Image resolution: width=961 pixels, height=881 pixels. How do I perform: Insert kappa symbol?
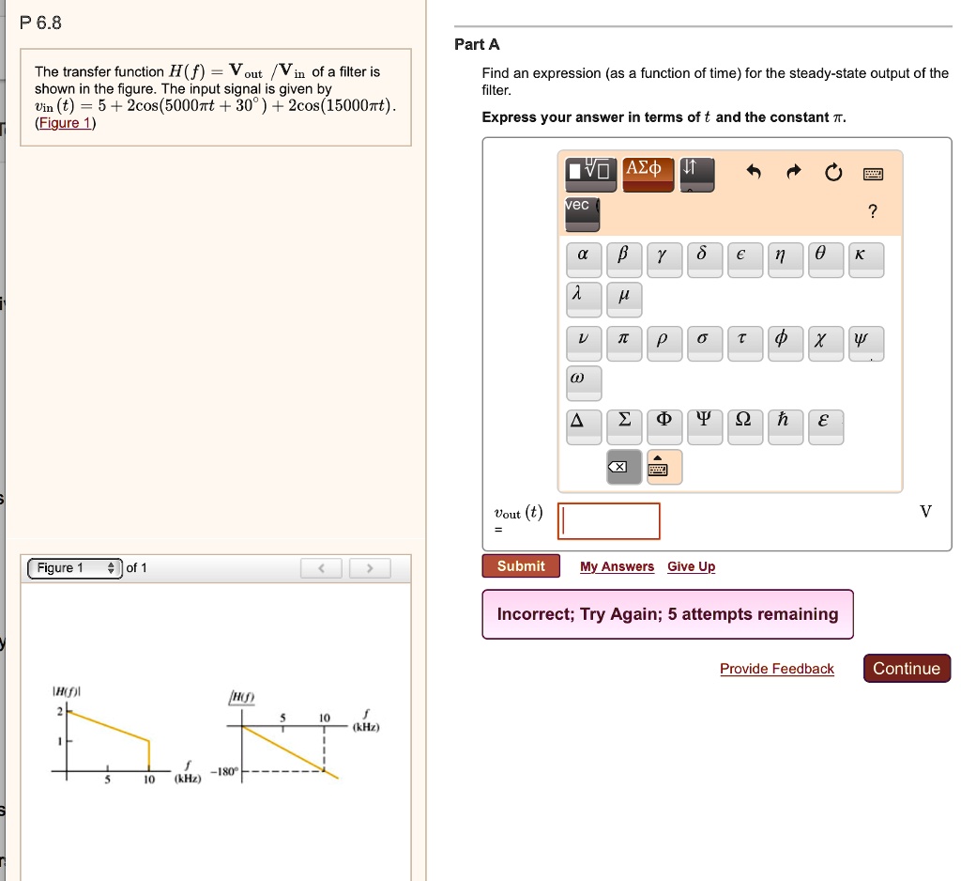pos(866,259)
